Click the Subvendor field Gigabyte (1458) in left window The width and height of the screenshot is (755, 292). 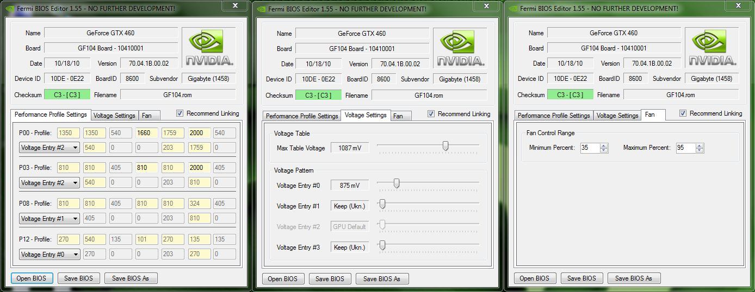pyautogui.click(x=208, y=79)
